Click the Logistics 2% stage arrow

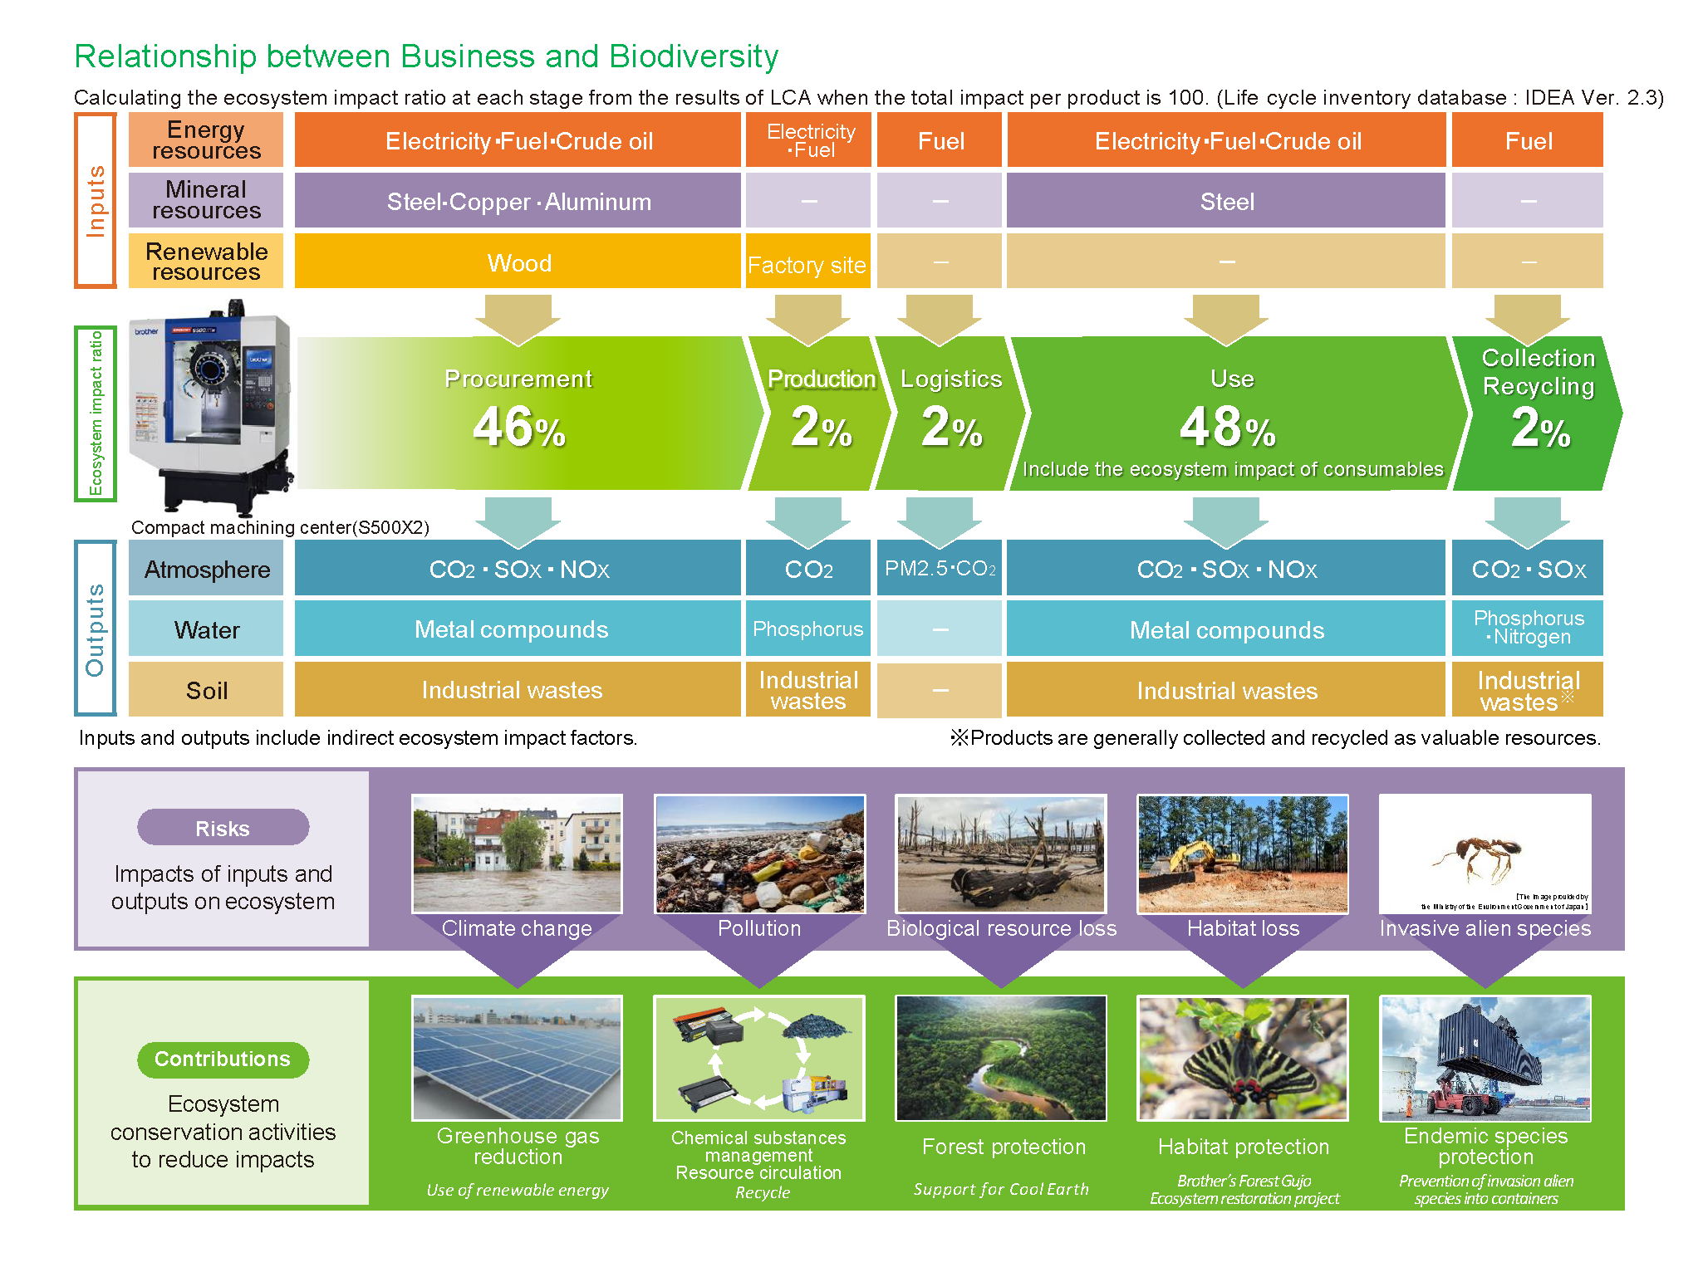click(952, 413)
